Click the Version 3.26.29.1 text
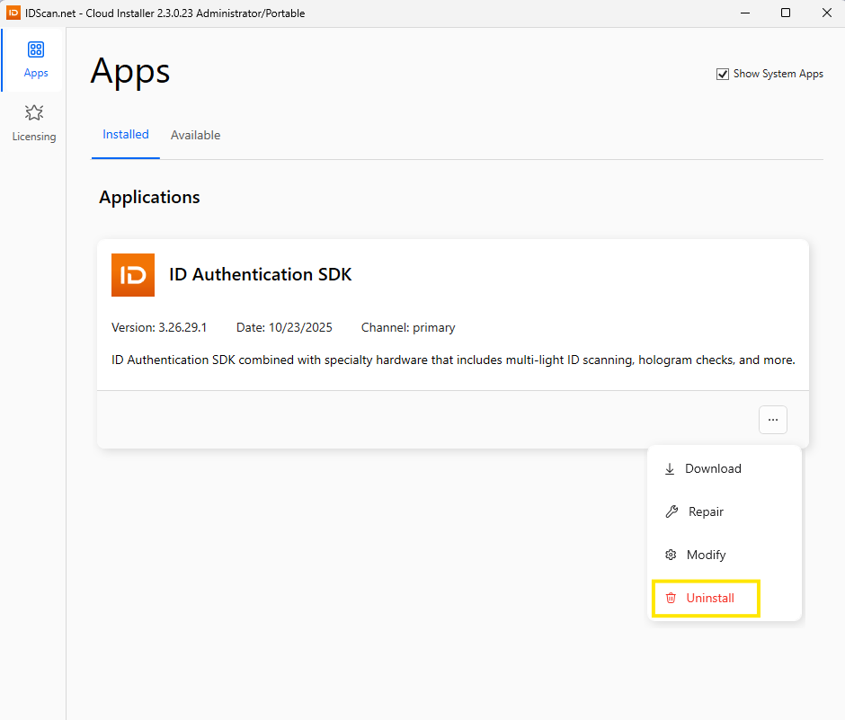The height and width of the screenshot is (720, 845). (159, 328)
